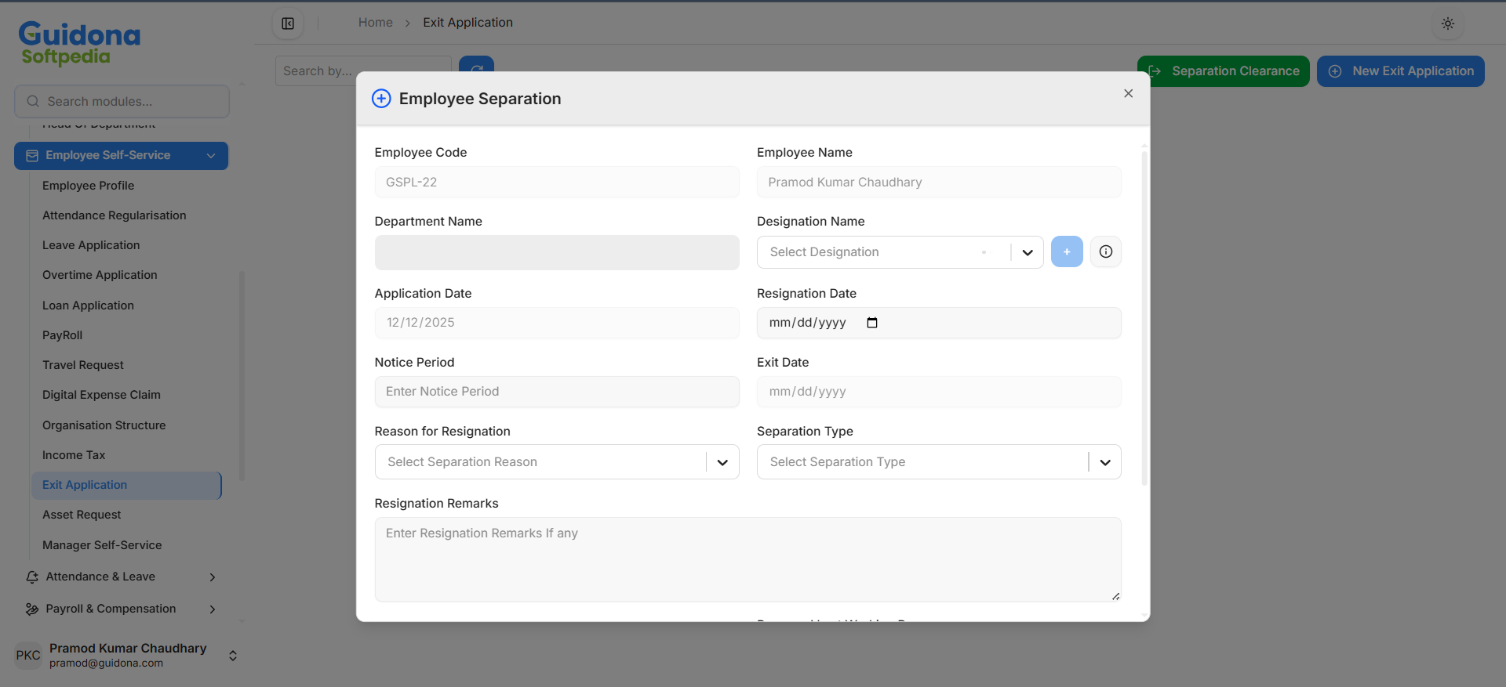Click the Application Date field
The height and width of the screenshot is (687, 1506).
pos(557,323)
